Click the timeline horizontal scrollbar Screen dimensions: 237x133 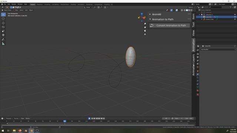pos(98,125)
